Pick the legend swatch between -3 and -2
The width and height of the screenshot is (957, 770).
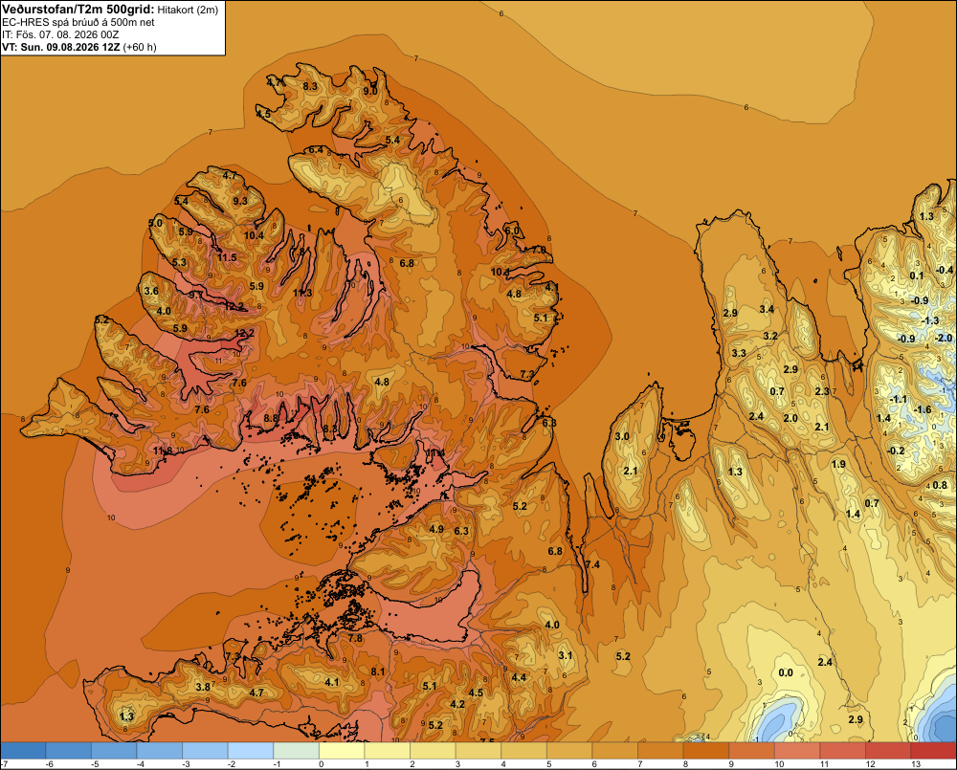[205, 751]
